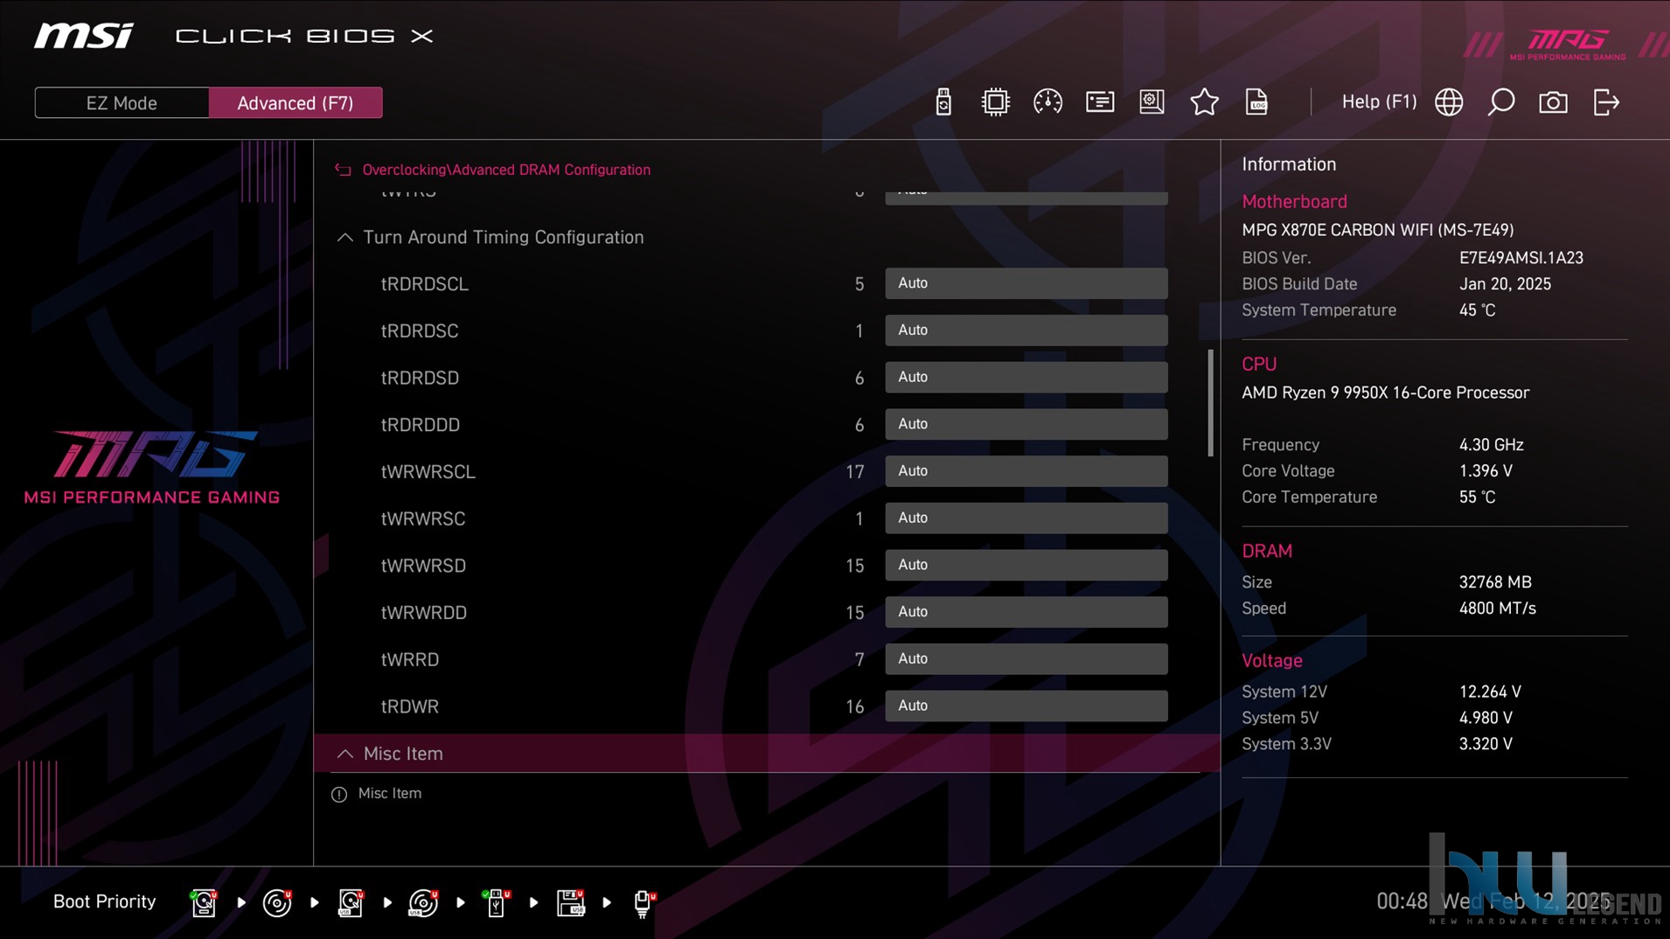Click the info icon beside Misc Item description
This screenshot has height=939, width=1670.
[x=339, y=794]
